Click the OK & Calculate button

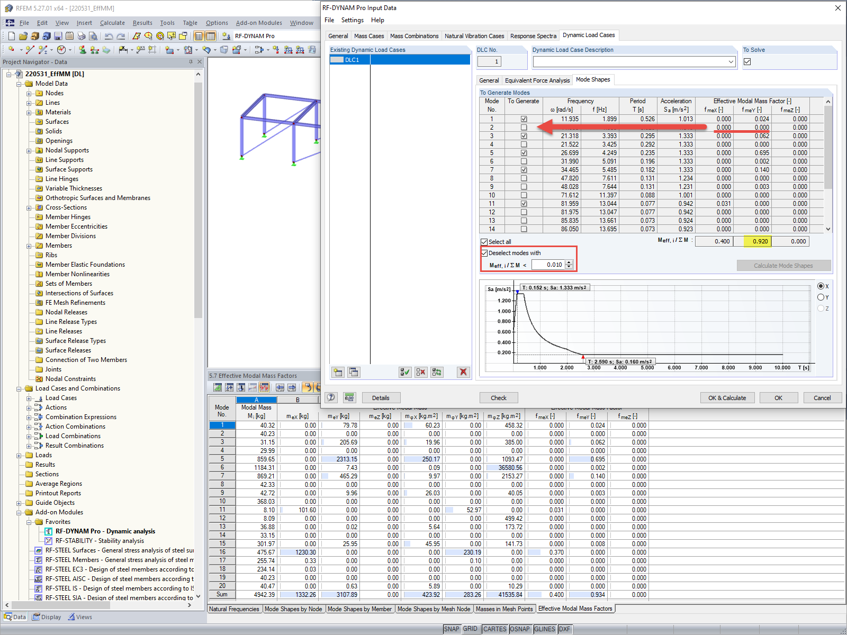[x=727, y=398]
